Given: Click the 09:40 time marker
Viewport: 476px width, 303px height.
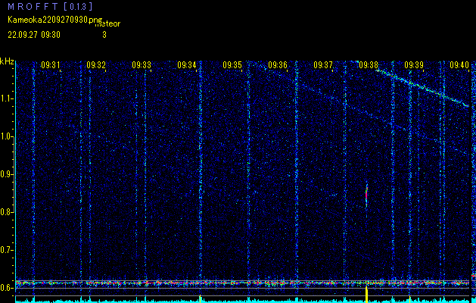Looking at the screenshot, I should 459,65.
